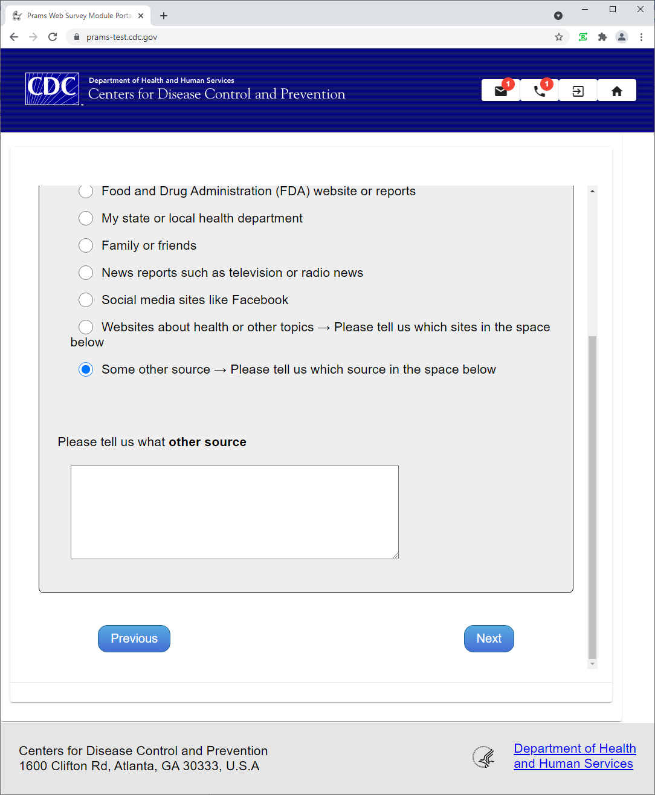The height and width of the screenshot is (795, 655).
Task: Click tab search dropdown arrow in title bar
Action: (x=558, y=16)
